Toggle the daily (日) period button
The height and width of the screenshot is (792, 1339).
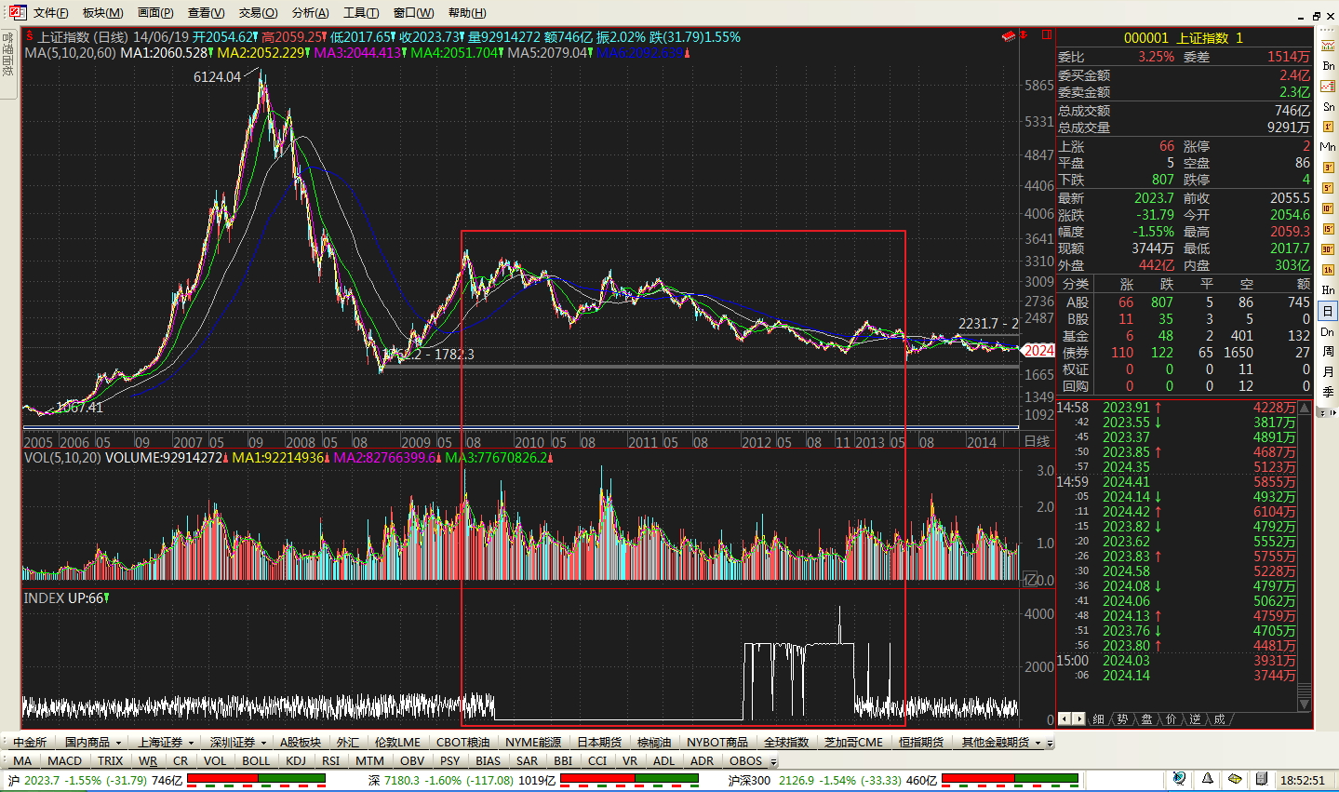(x=1328, y=311)
